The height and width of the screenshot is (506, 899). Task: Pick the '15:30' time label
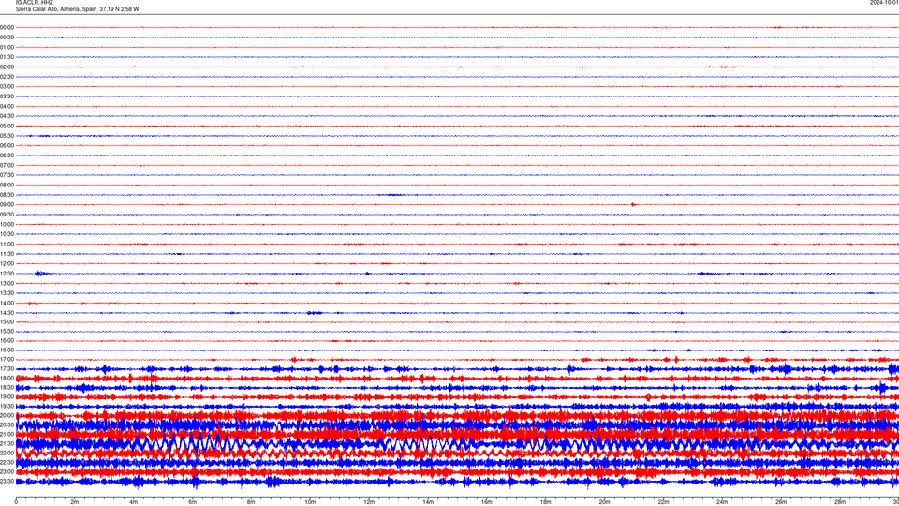(7, 331)
